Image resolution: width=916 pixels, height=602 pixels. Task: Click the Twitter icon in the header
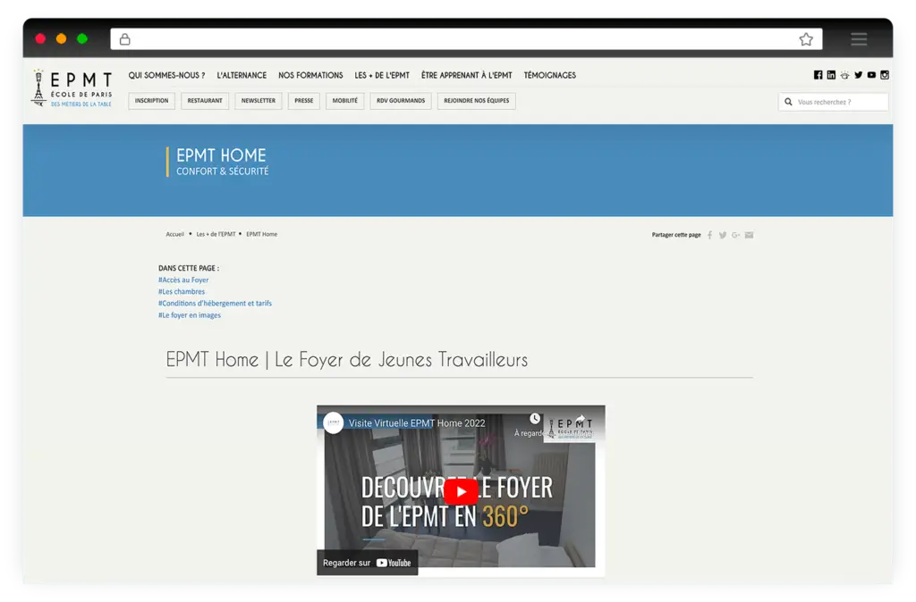[858, 75]
